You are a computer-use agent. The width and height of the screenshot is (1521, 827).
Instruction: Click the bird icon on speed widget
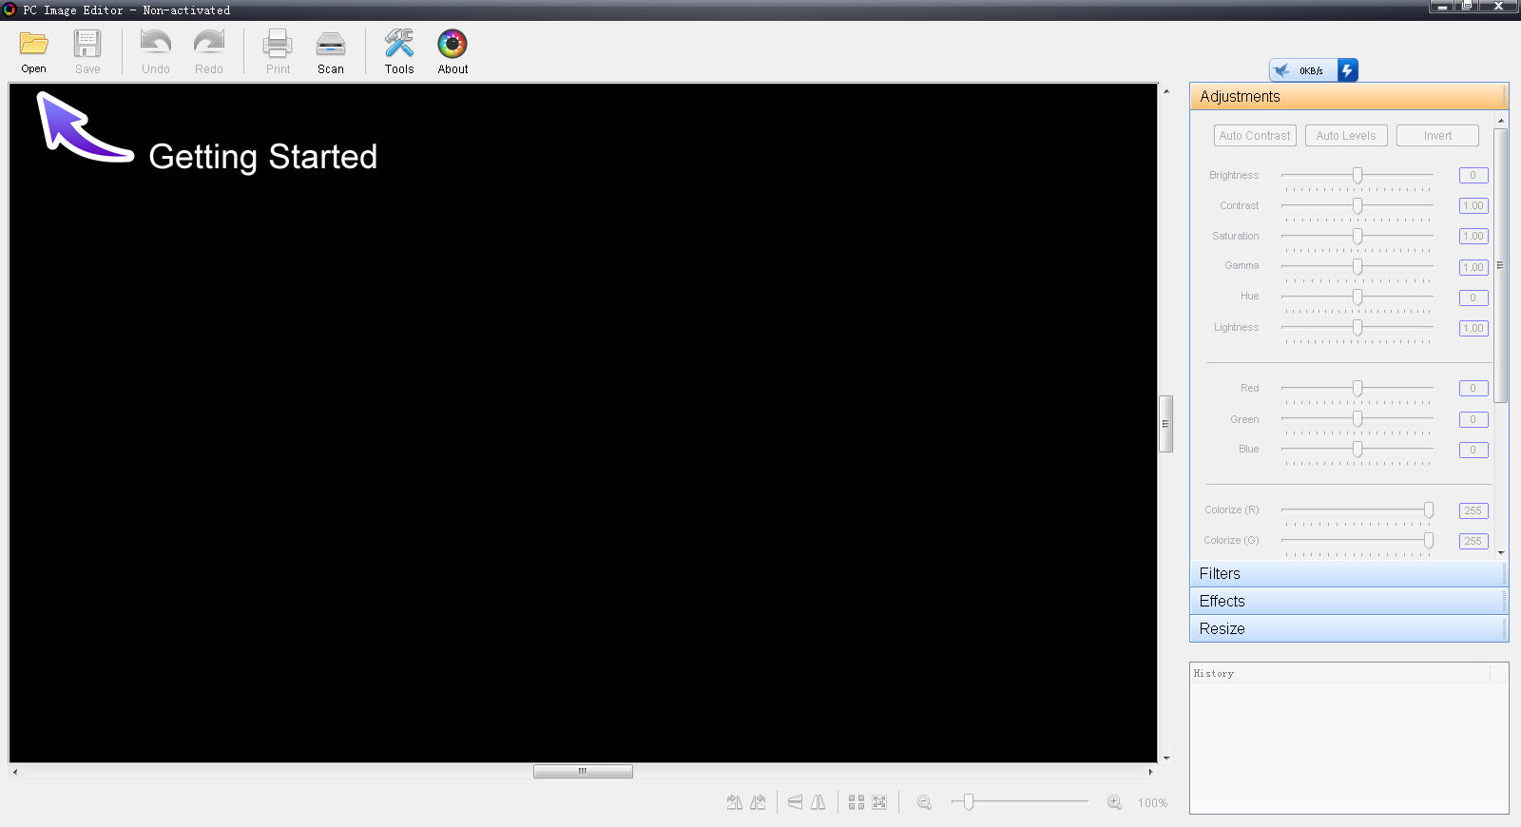(x=1282, y=70)
